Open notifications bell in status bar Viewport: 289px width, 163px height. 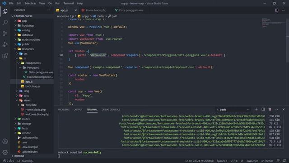[x=284, y=161]
